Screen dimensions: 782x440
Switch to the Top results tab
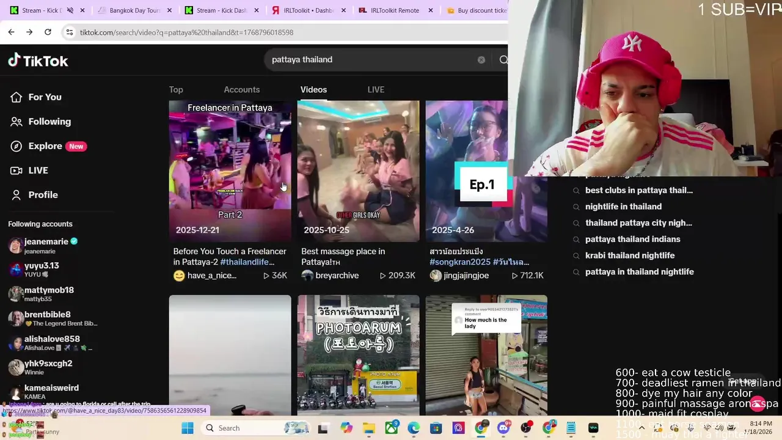pos(176,90)
